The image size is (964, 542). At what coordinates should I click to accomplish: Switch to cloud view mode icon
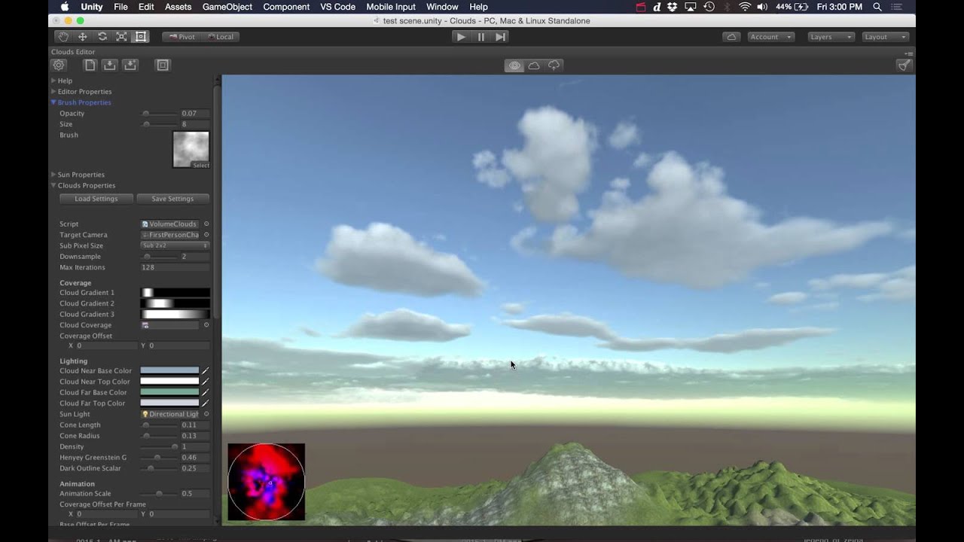click(x=534, y=65)
